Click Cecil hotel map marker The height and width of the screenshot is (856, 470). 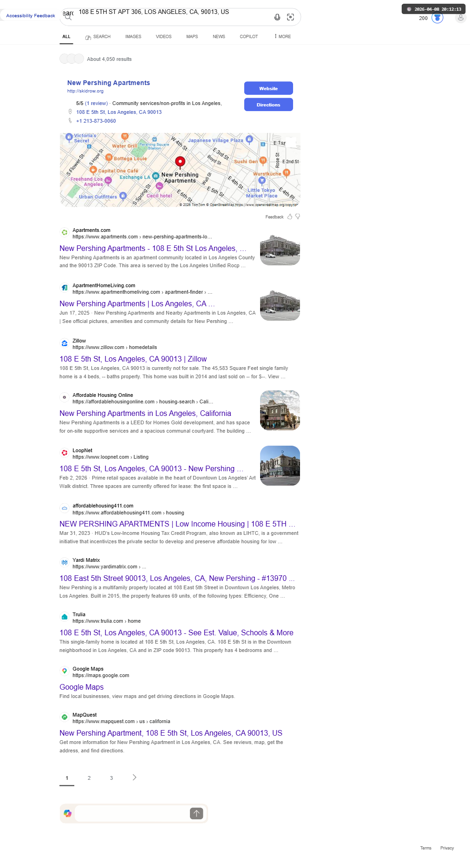point(159,186)
